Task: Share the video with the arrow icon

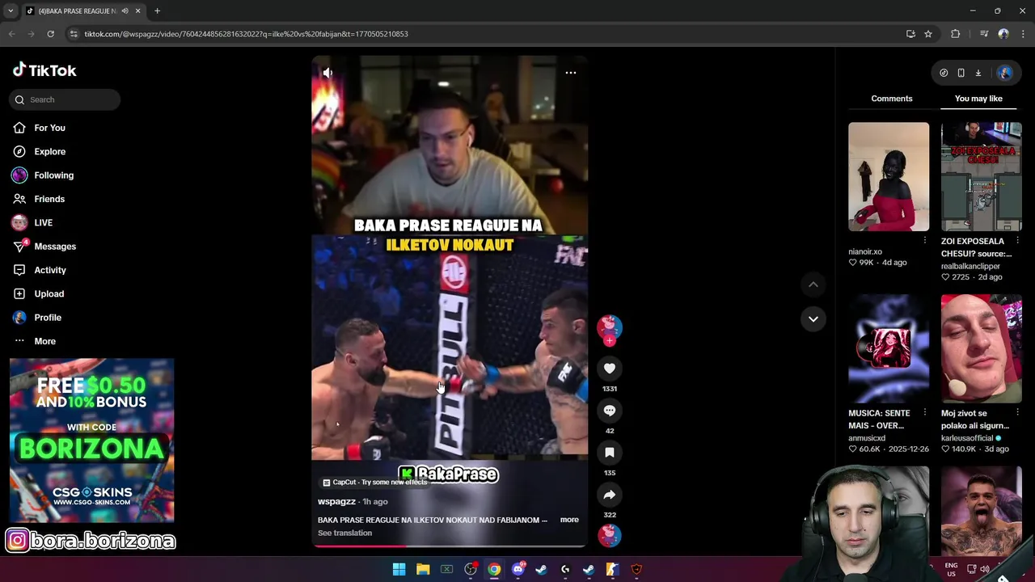Action: coord(610,495)
